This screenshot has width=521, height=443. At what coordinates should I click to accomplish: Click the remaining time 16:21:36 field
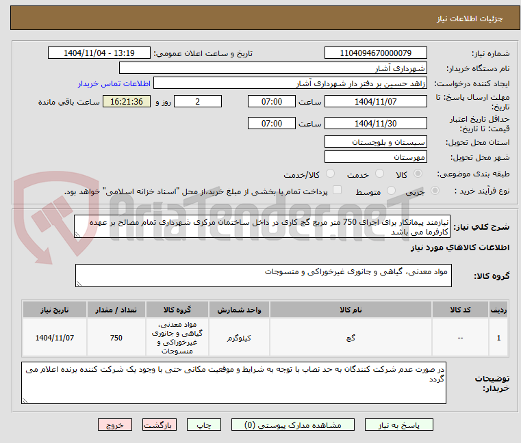point(127,102)
